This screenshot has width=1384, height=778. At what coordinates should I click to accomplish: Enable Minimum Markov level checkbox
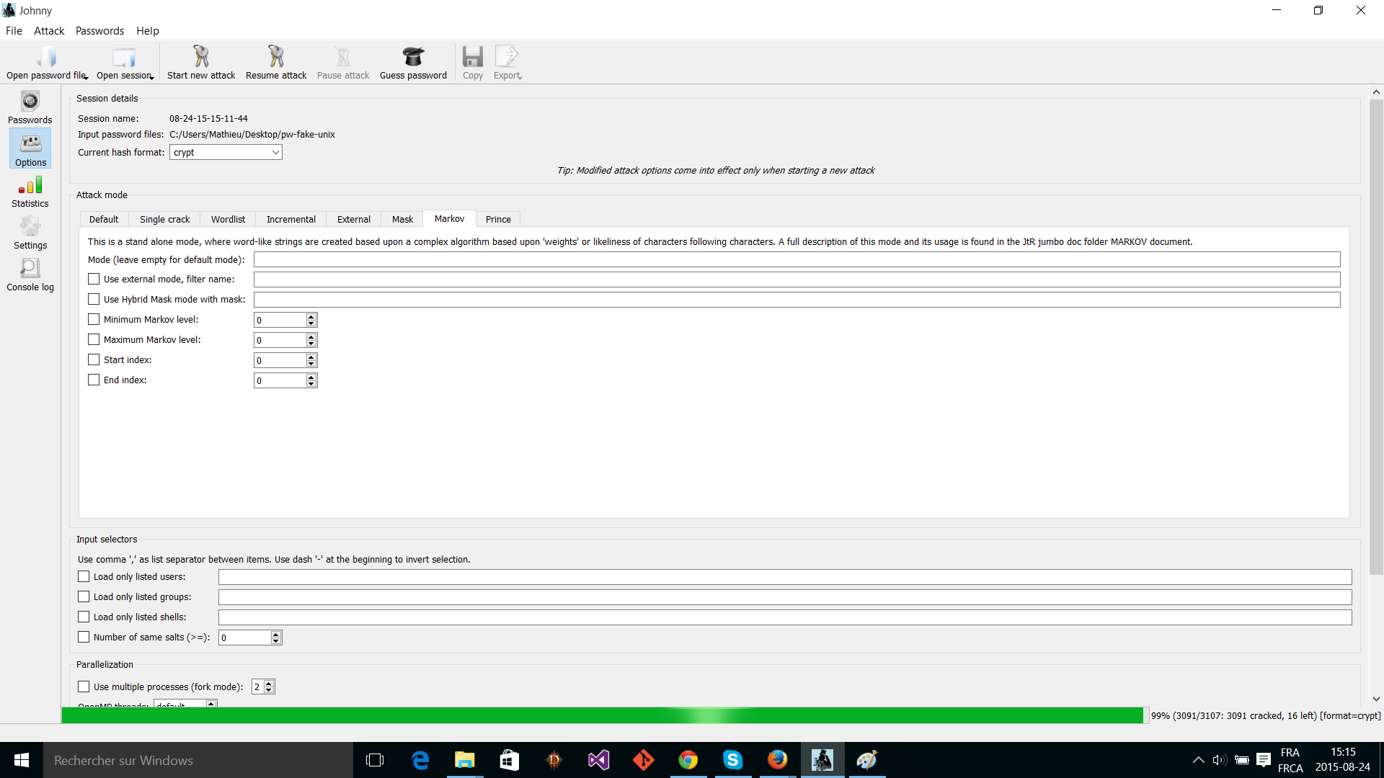93,319
